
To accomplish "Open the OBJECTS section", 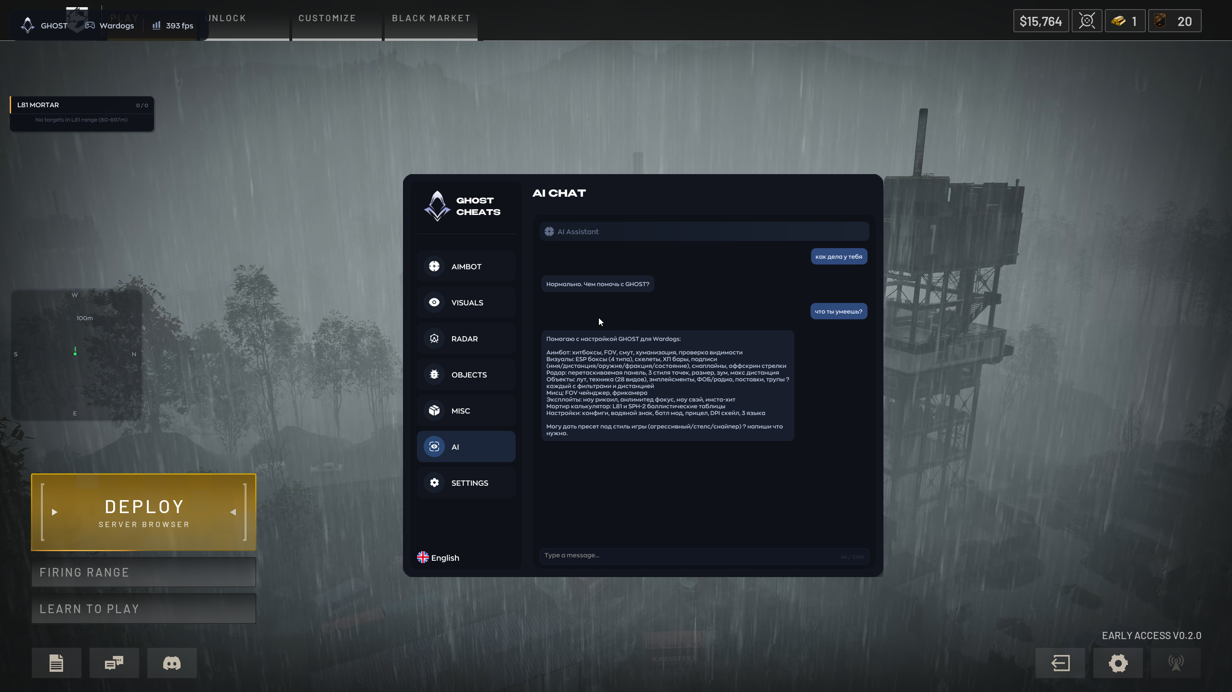I will click(x=466, y=375).
